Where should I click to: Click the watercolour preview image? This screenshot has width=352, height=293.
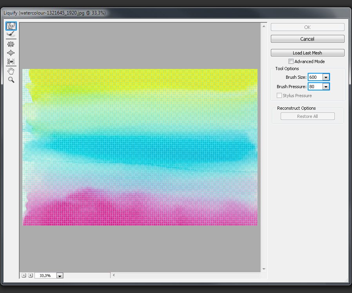140,147
